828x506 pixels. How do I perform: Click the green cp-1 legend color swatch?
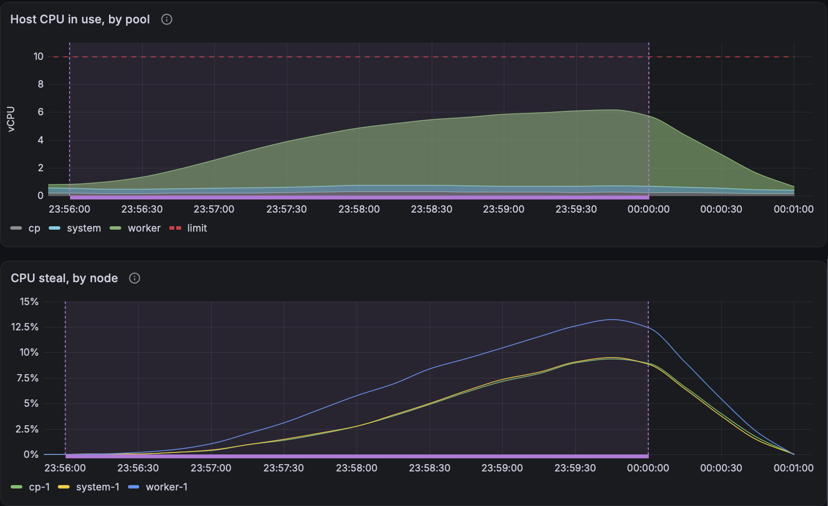point(17,487)
